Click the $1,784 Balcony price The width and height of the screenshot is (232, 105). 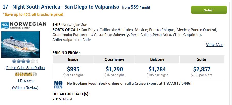[x=157, y=69]
